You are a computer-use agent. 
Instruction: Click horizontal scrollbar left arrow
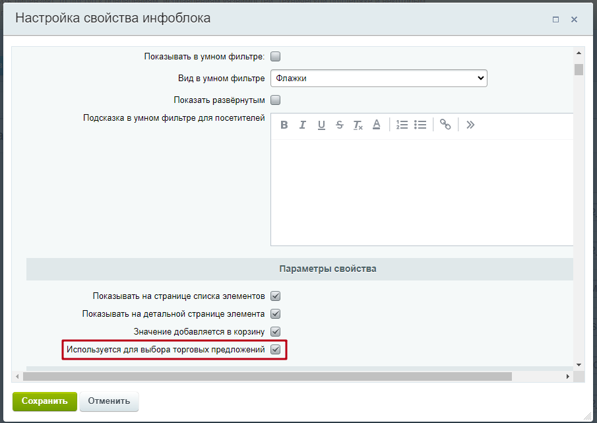point(17,377)
